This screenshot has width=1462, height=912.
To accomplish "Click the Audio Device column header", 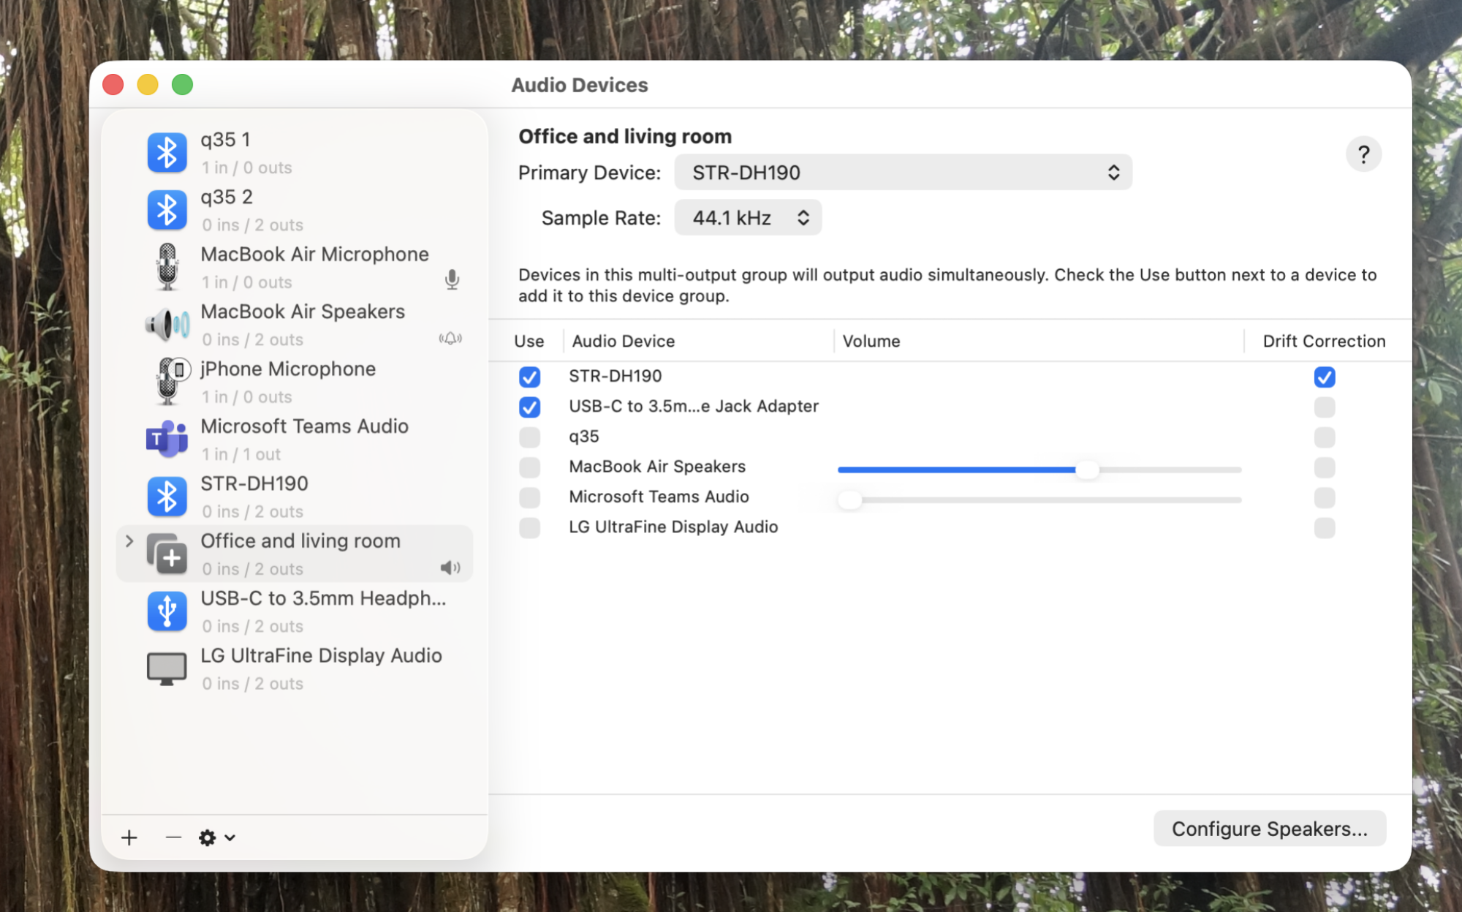I will pyautogui.click(x=624, y=341).
